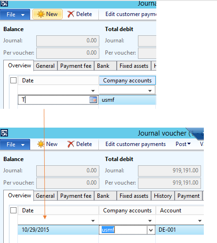This screenshot has height=243, width=217.
Task: Open the File dropdown in upper window
Action: click(15, 15)
